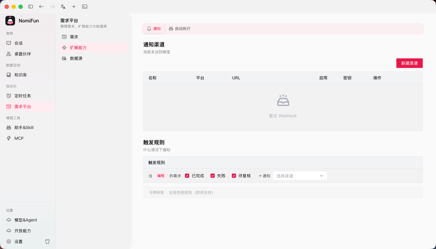Click the URL column header

click(236, 78)
